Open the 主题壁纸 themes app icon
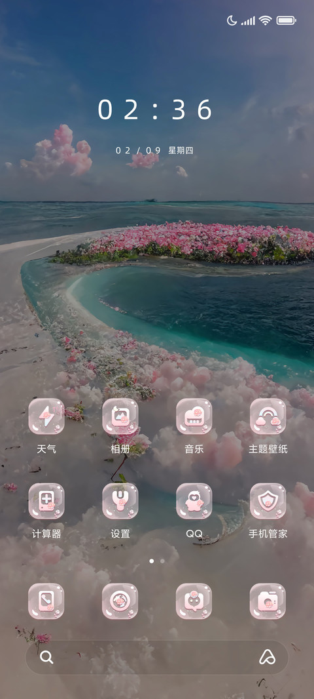Viewport: 314px width, 699px height. point(268,416)
